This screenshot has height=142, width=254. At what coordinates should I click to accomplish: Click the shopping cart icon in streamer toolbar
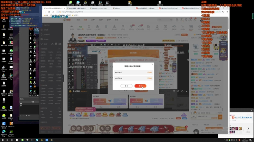click(183, 26)
